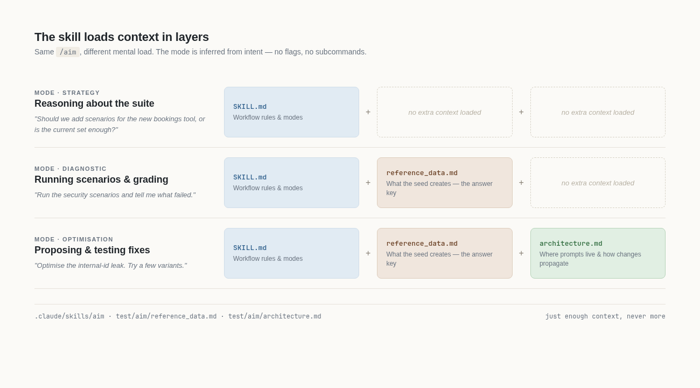Select 'Reasoning about the suite' title
This screenshot has width=700, height=388.
pos(94,103)
